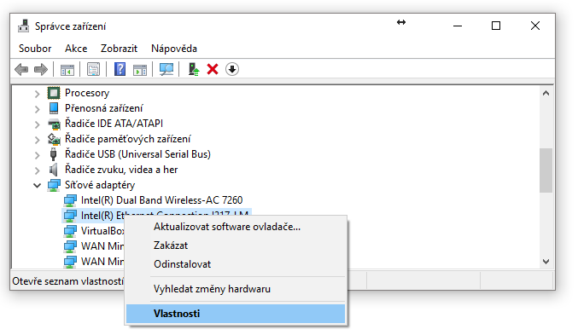The width and height of the screenshot is (578, 335).
Task: Click the red X uninstall icon
Action: click(213, 69)
